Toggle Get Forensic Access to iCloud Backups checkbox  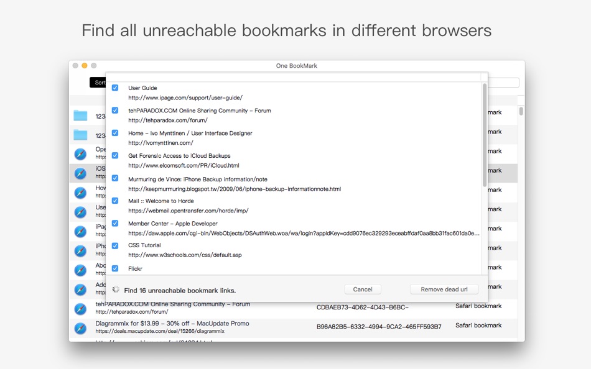click(115, 155)
